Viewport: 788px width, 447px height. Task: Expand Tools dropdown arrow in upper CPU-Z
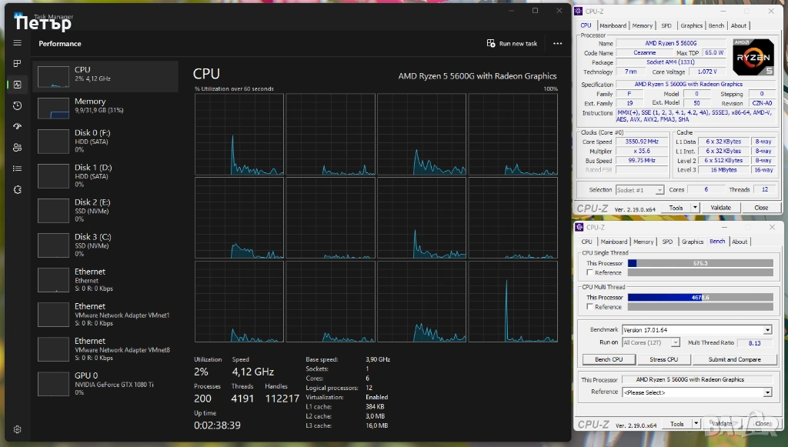(695, 208)
